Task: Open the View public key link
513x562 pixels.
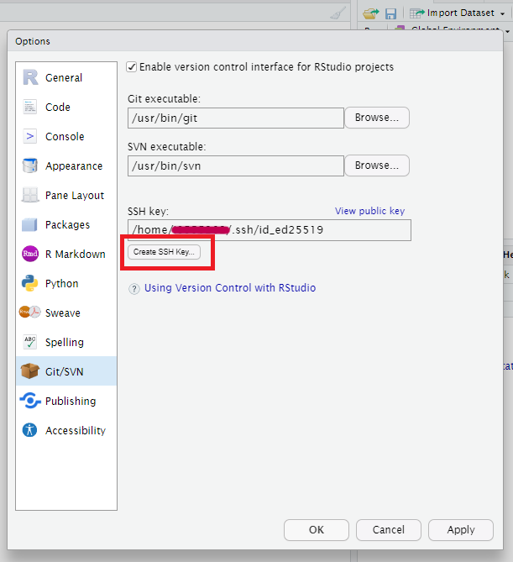Action: [x=369, y=211]
